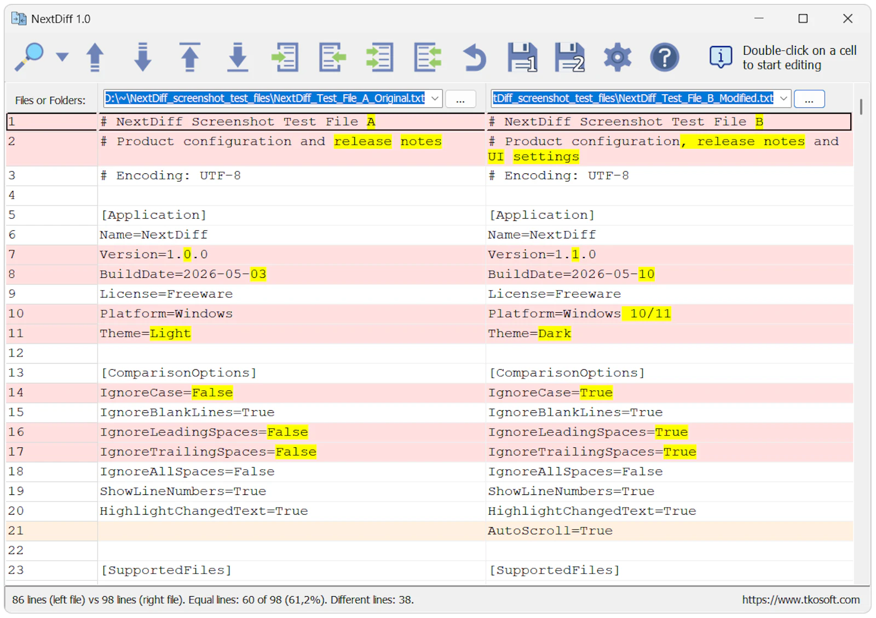Expand left file path dropdown
This screenshot has height=618, width=876.
point(435,98)
